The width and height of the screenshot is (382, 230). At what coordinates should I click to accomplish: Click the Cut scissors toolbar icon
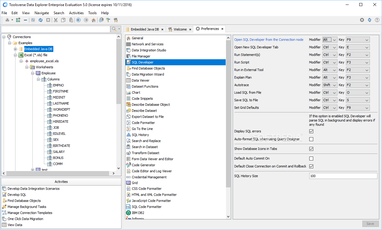(56, 20)
